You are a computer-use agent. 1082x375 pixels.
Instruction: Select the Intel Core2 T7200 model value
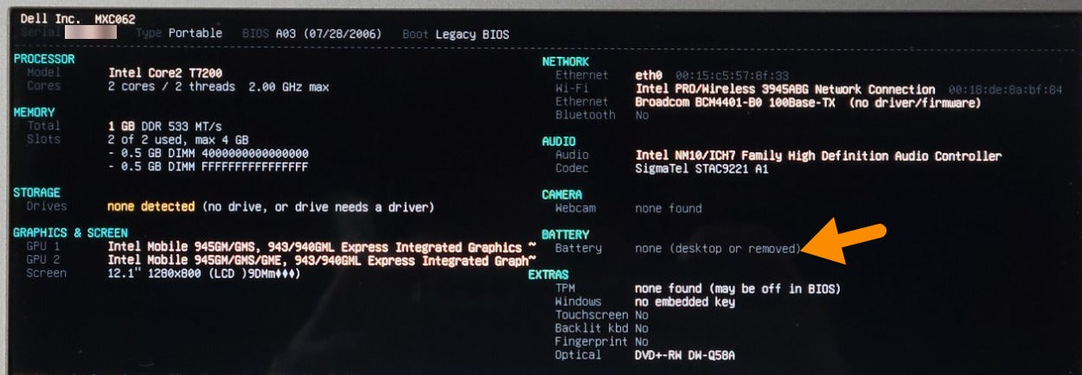coord(165,73)
